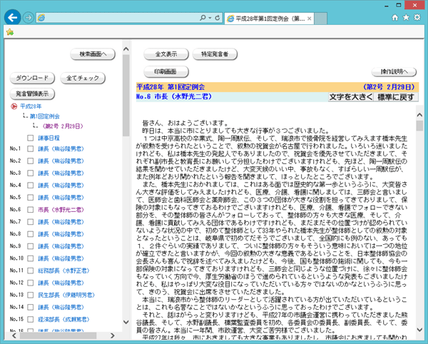Click the 全文表示 button
Viewport: 428px width, 344px height.
[166, 54]
